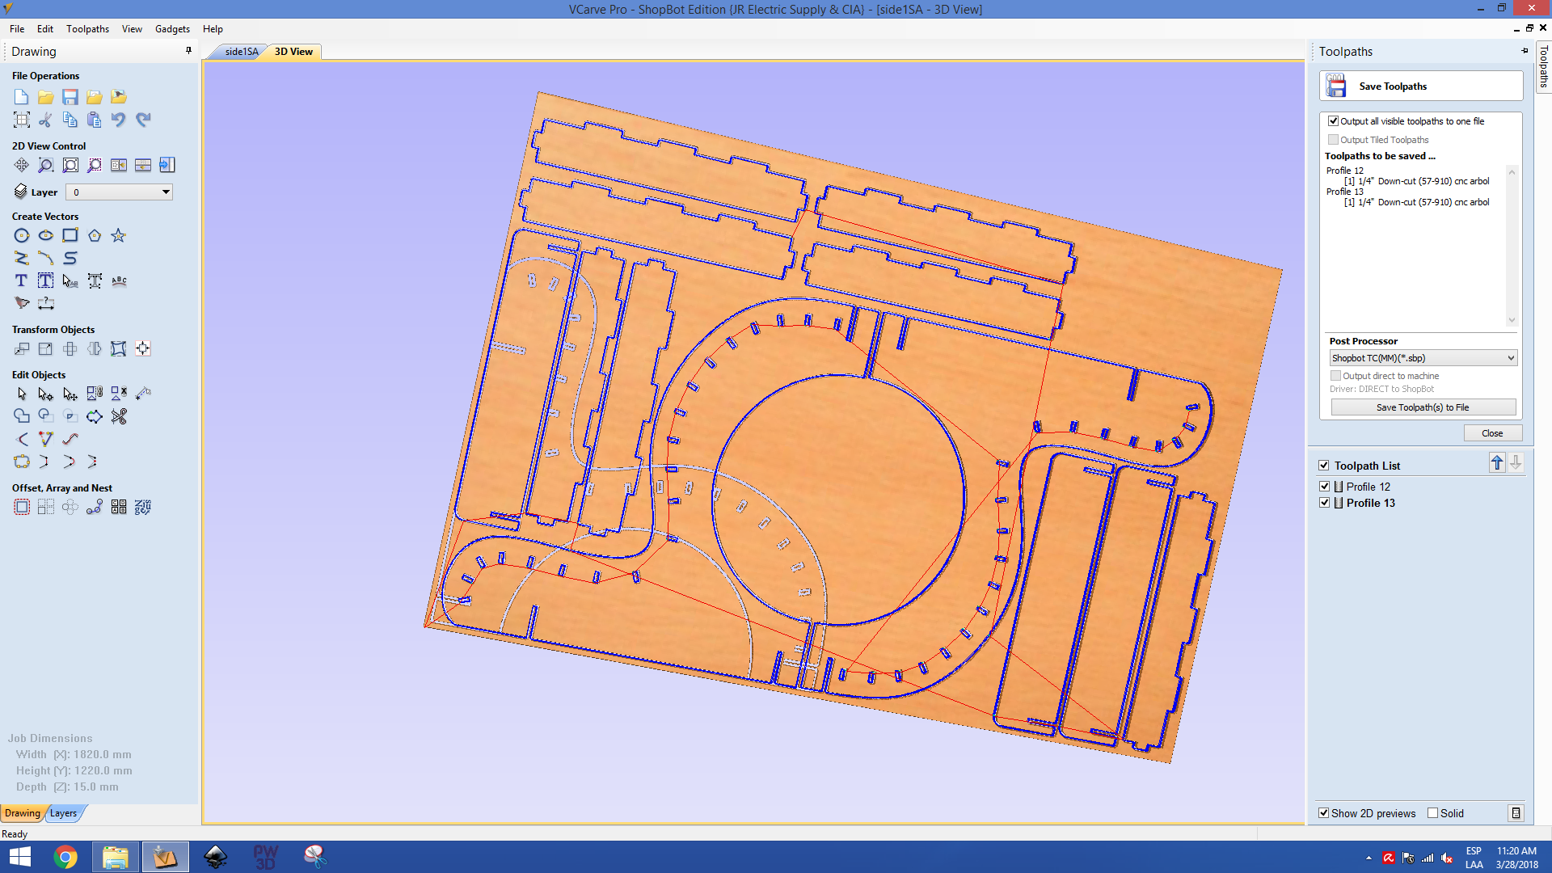Open toolpath summary icon near Solid
1552x873 pixels.
click(1516, 813)
